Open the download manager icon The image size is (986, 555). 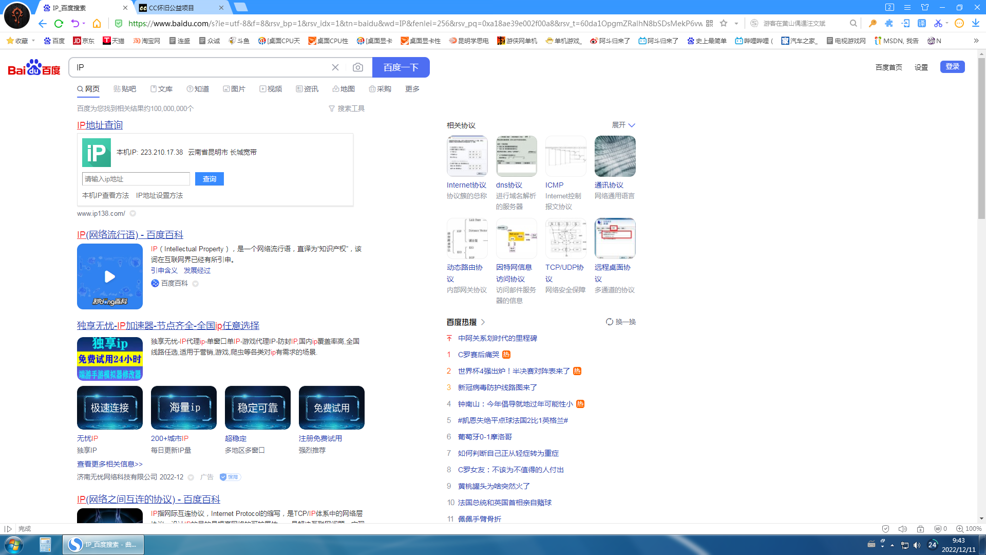pos(975,23)
